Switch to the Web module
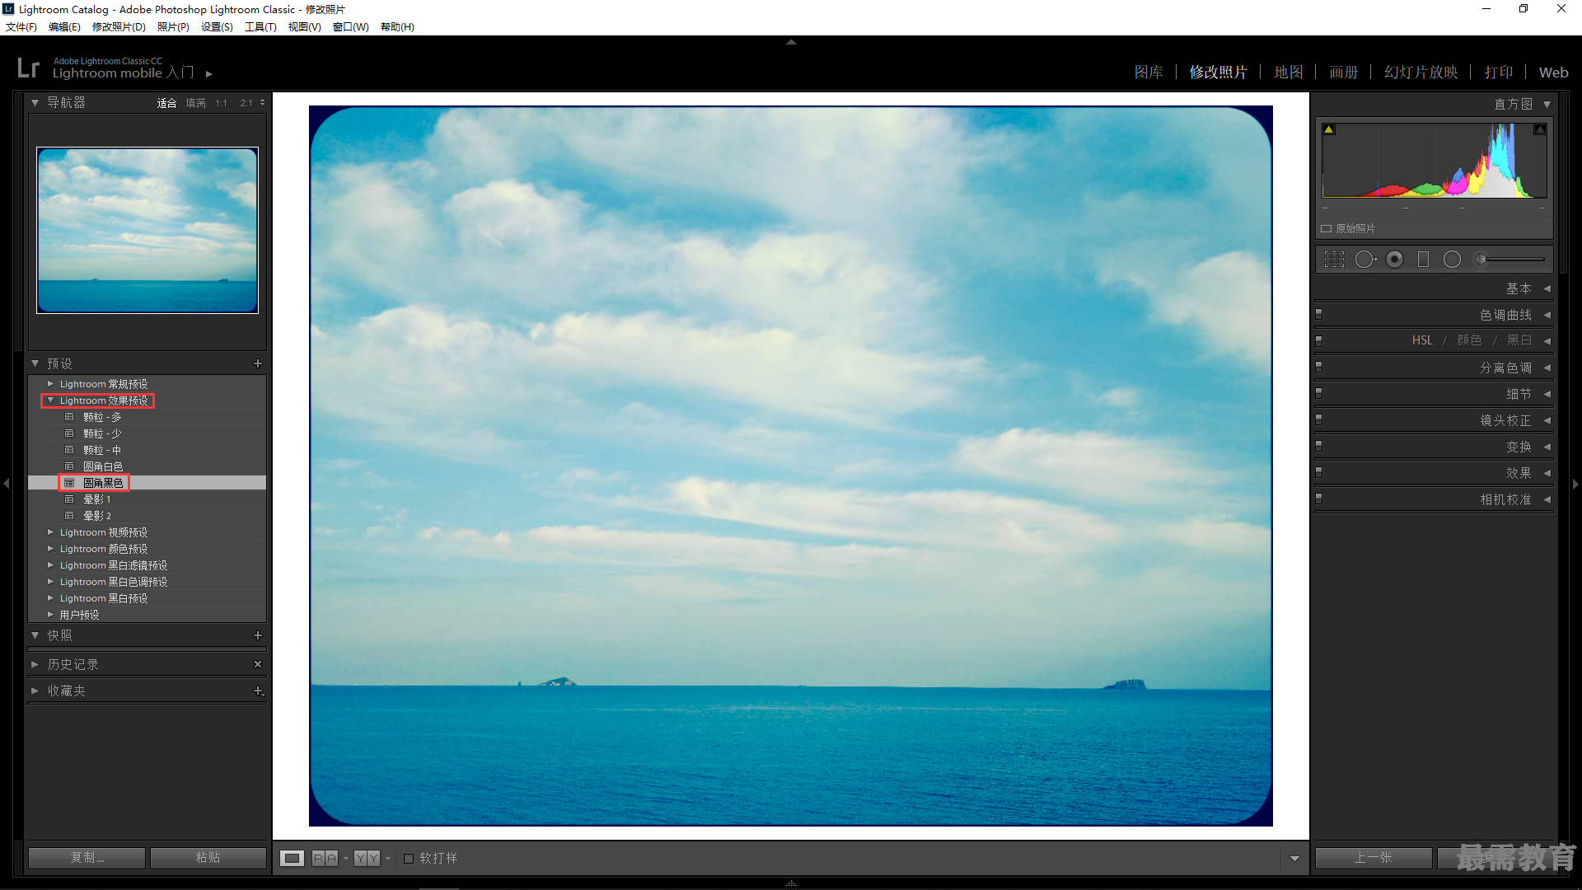 coord(1554,73)
